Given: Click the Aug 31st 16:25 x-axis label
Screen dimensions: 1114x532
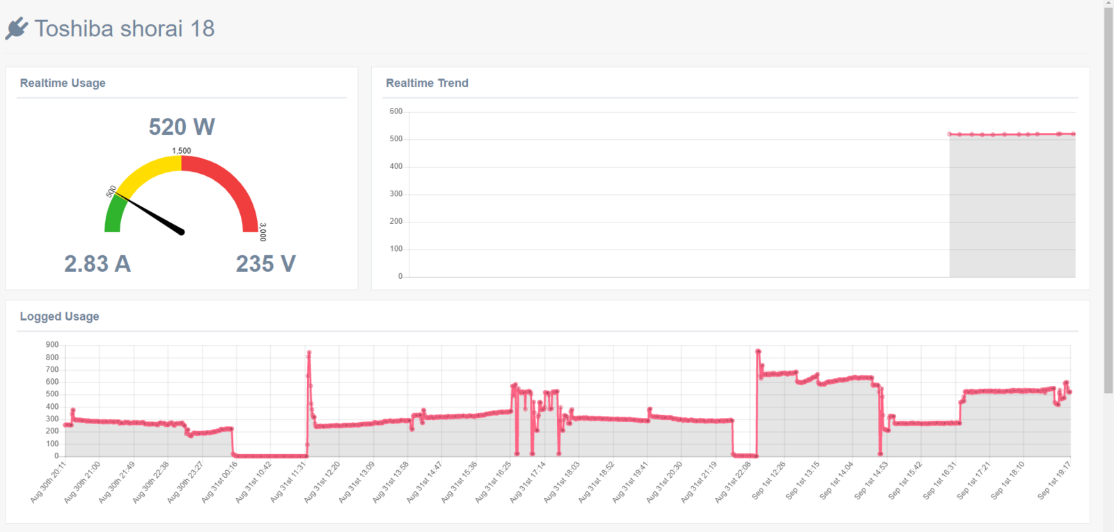Looking at the screenshot, I should pos(494,482).
